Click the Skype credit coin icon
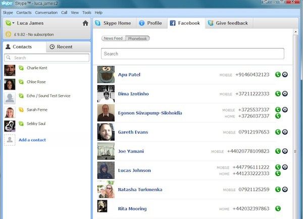Screen dimensions: 303x219 8,34
